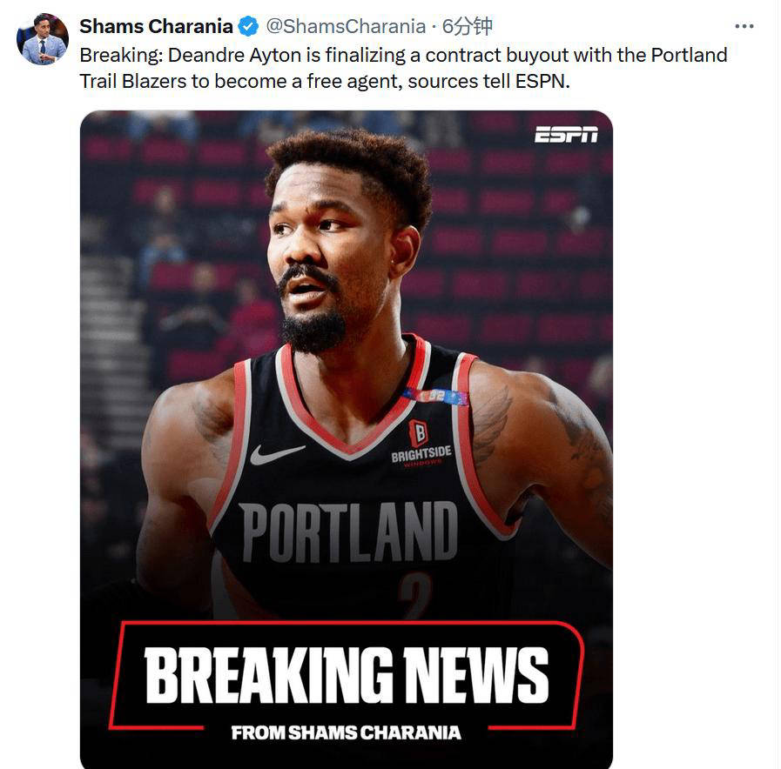Screen dimensions: 781x769
Task: Click the Shams Charania display name
Action: tap(156, 26)
